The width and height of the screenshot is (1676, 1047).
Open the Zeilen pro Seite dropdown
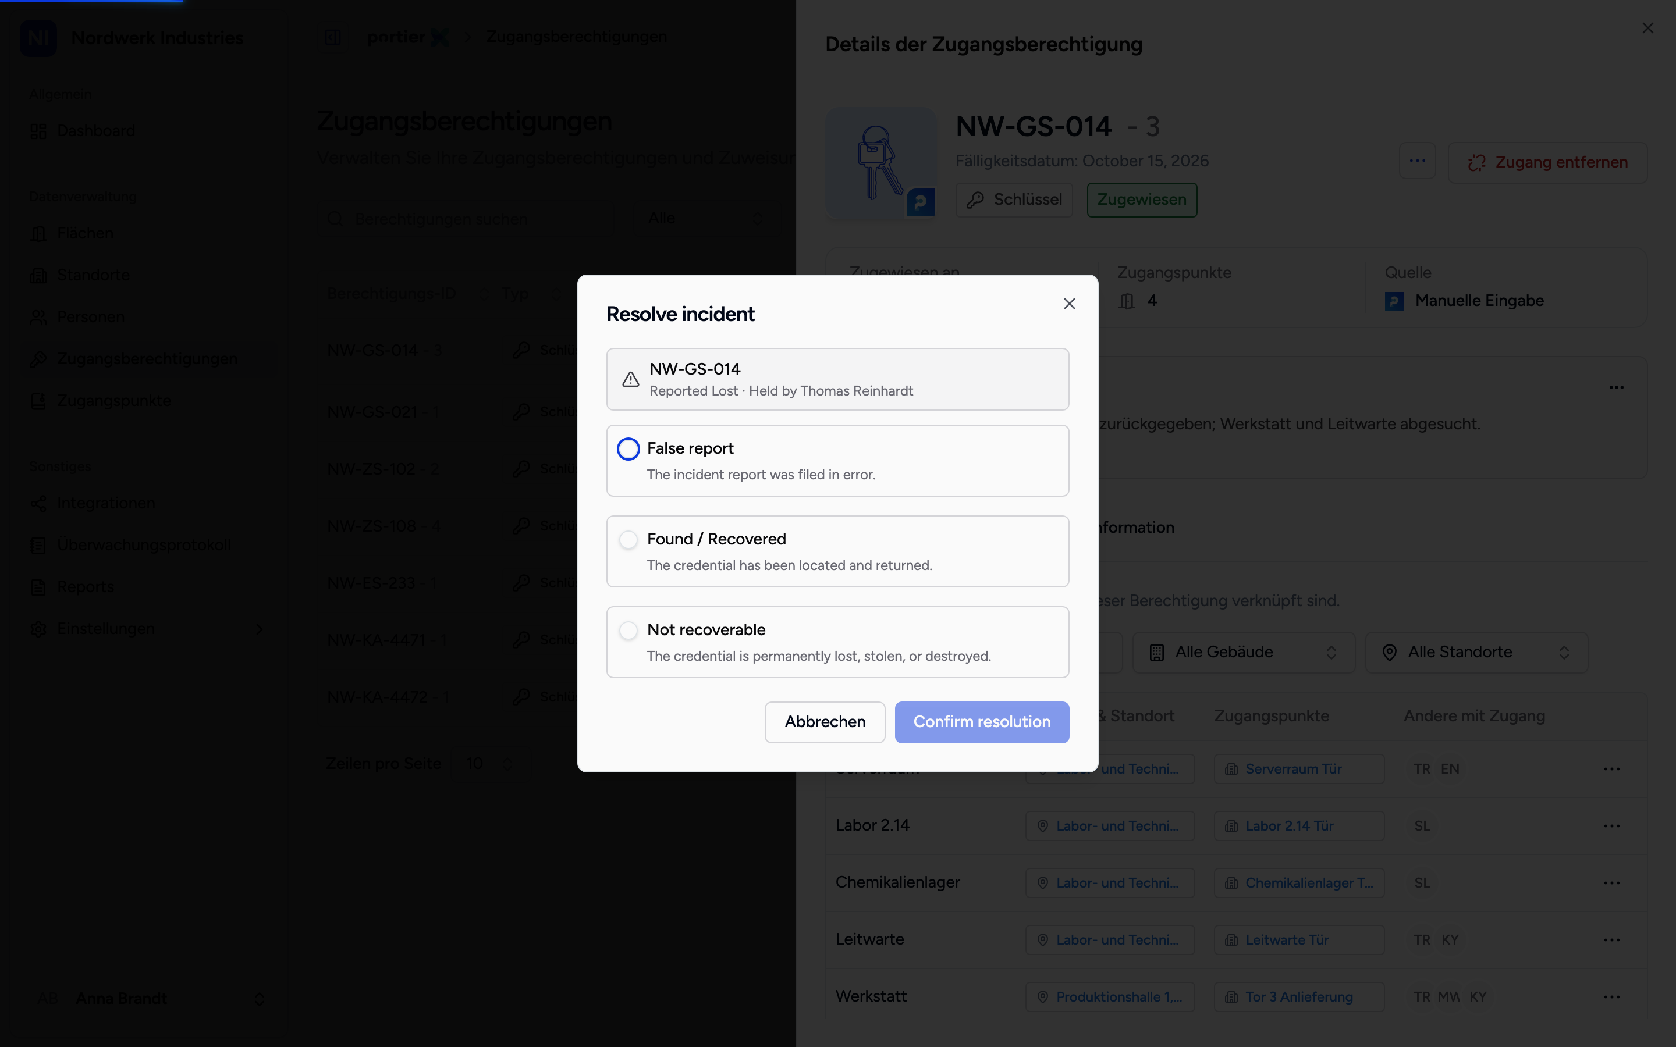click(491, 764)
